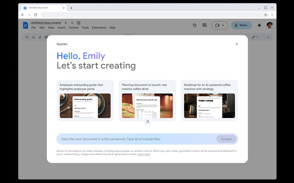The width and height of the screenshot is (294, 183).
Task: Open the editing mode pencil dropdown
Action: coord(255,37)
